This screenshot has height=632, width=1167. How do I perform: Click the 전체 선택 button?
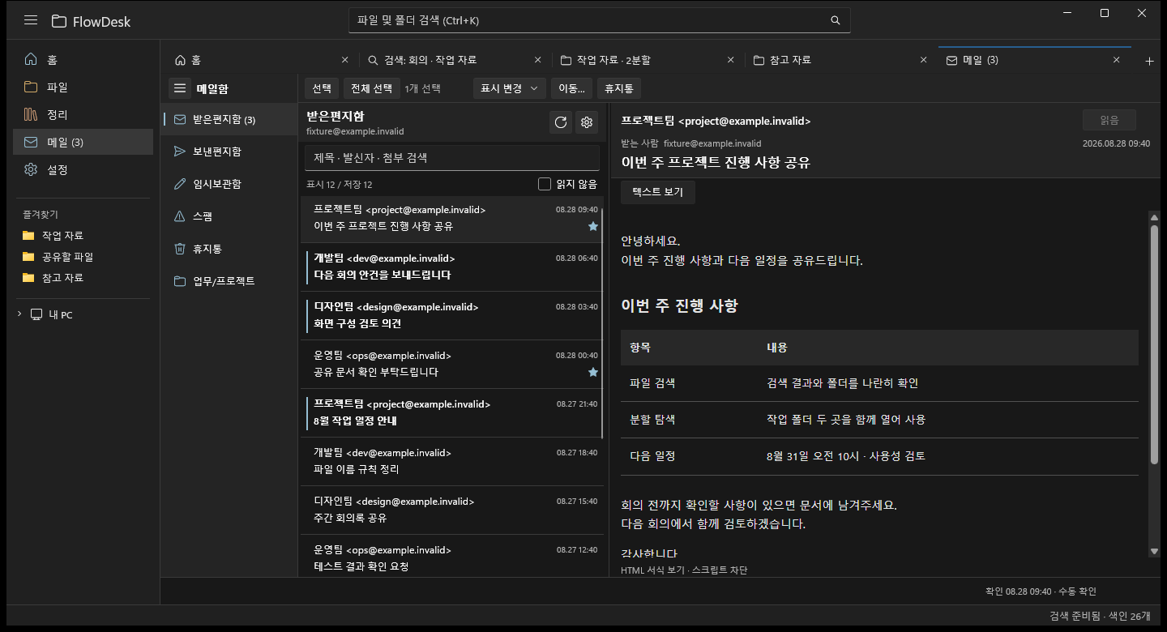tap(371, 88)
